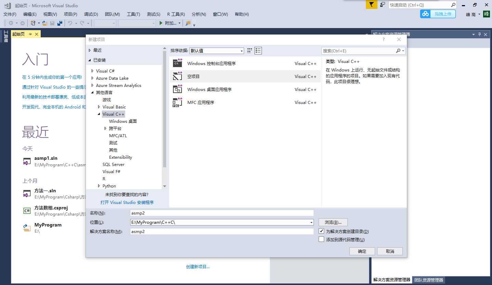Viewport: 492px width, 285px height.
Task: Click the project name field containing asmp2
Action: click(x=222, y=213)
